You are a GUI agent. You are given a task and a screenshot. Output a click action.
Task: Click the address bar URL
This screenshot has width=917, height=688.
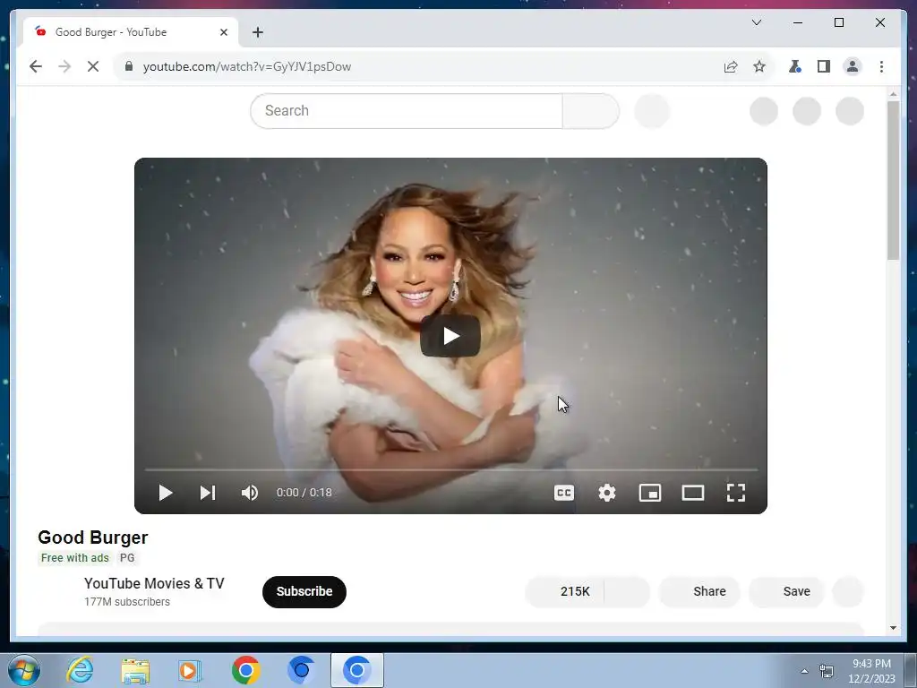click(247, 66)
